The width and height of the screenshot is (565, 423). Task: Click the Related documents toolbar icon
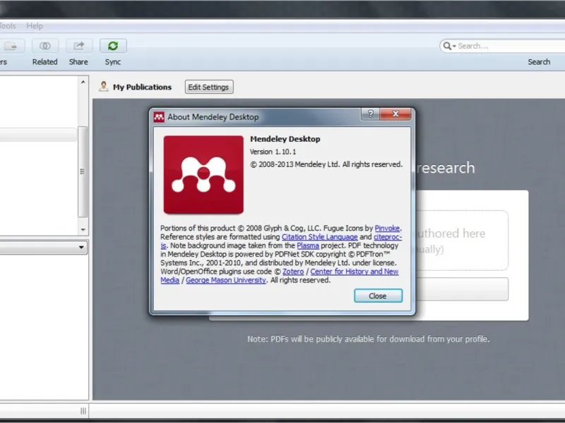click(45, 46)
